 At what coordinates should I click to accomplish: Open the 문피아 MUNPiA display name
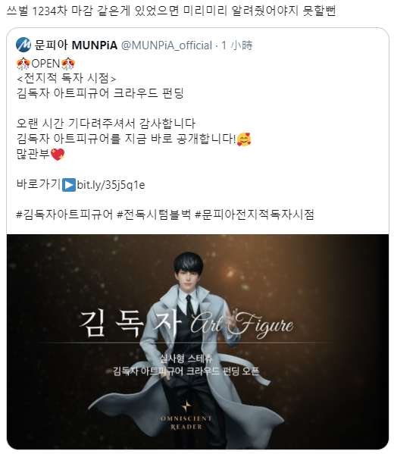coord(76,45)
